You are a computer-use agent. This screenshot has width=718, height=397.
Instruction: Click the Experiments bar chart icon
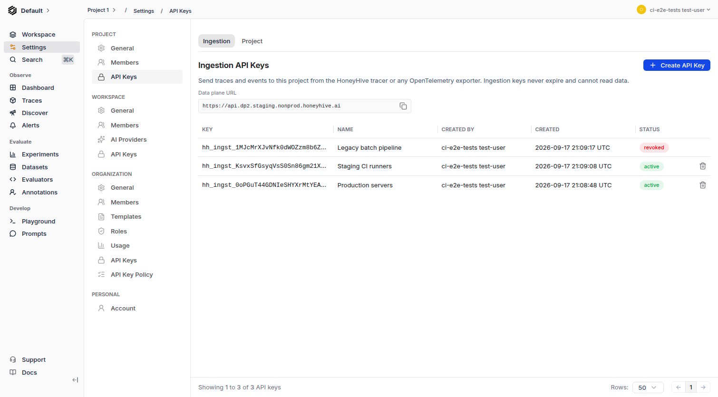[x=13, y=155]
